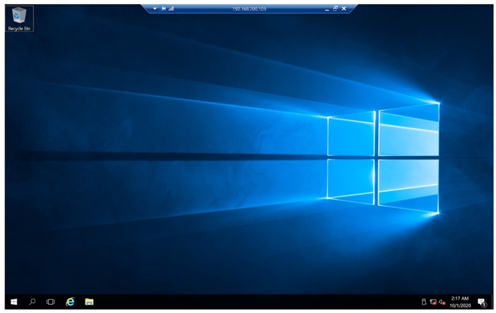Viewport: 496px width, 313px height.
Task: Close the remote desktop connection
Action: (344, 9)
